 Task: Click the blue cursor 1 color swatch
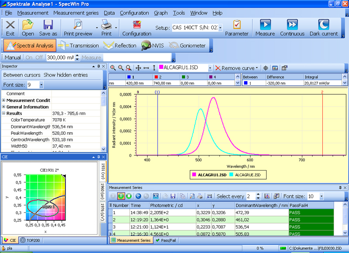(x=129, y=77)
